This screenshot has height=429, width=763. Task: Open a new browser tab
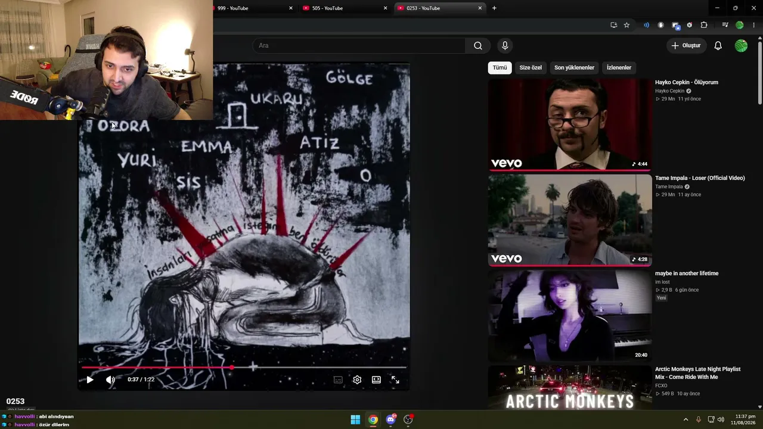[x=494, y=8]
